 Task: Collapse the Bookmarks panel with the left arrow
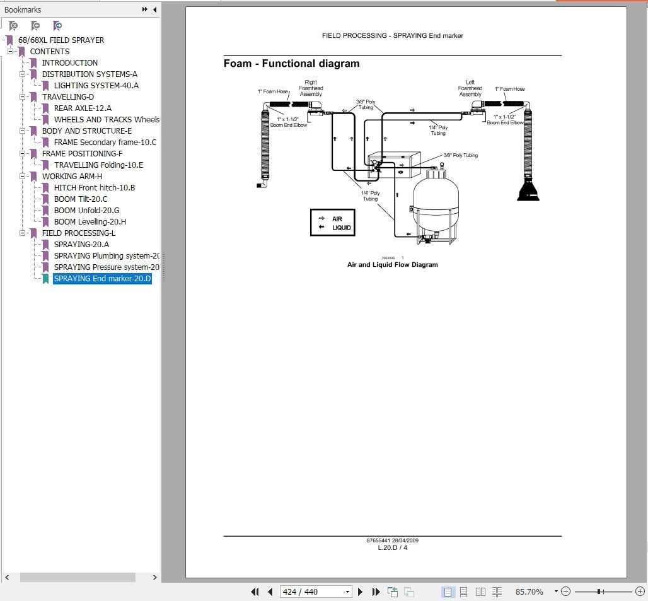click(155, 9)
